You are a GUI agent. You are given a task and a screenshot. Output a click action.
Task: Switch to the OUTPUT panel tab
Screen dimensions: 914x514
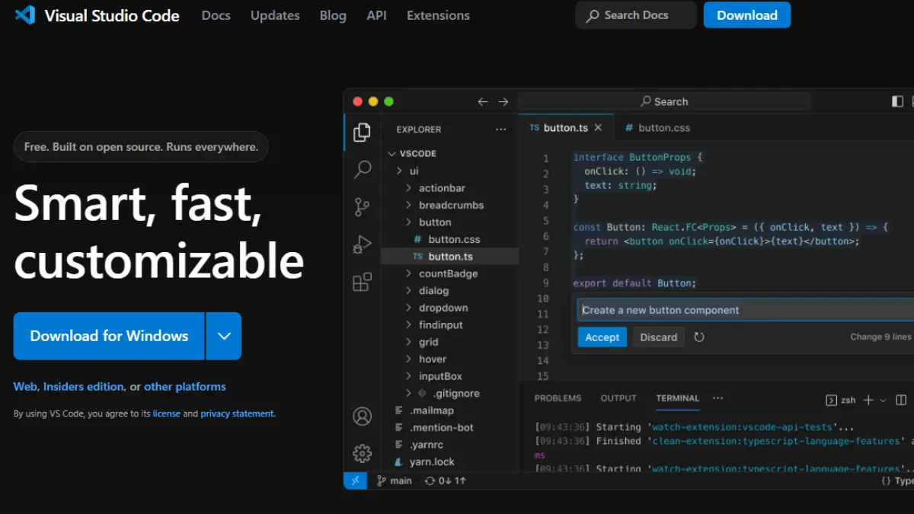click(x=618, y=398)
